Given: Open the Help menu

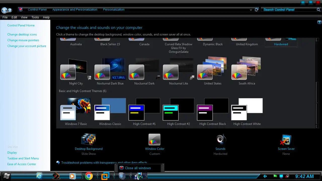Looking at the screenshot, I should click(46, 17).
